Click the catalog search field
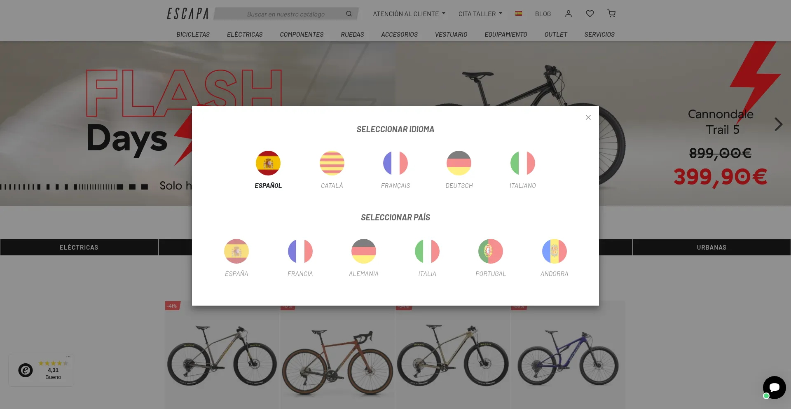This screenshot has width=791, height=409. pos(286,14)
